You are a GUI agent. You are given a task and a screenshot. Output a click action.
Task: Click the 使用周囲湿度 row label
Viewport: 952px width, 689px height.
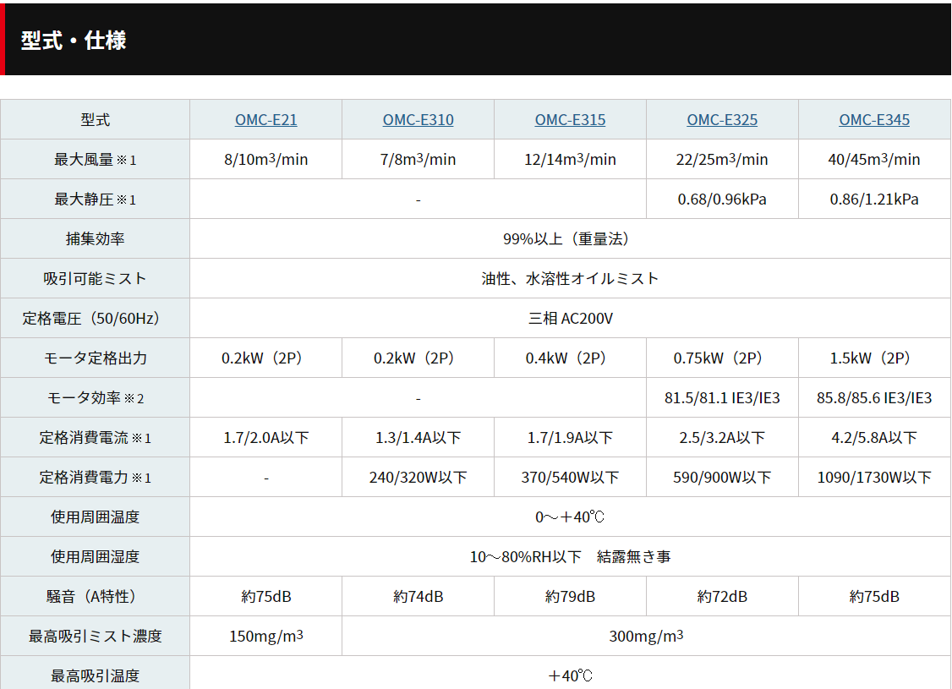point(96,556)
